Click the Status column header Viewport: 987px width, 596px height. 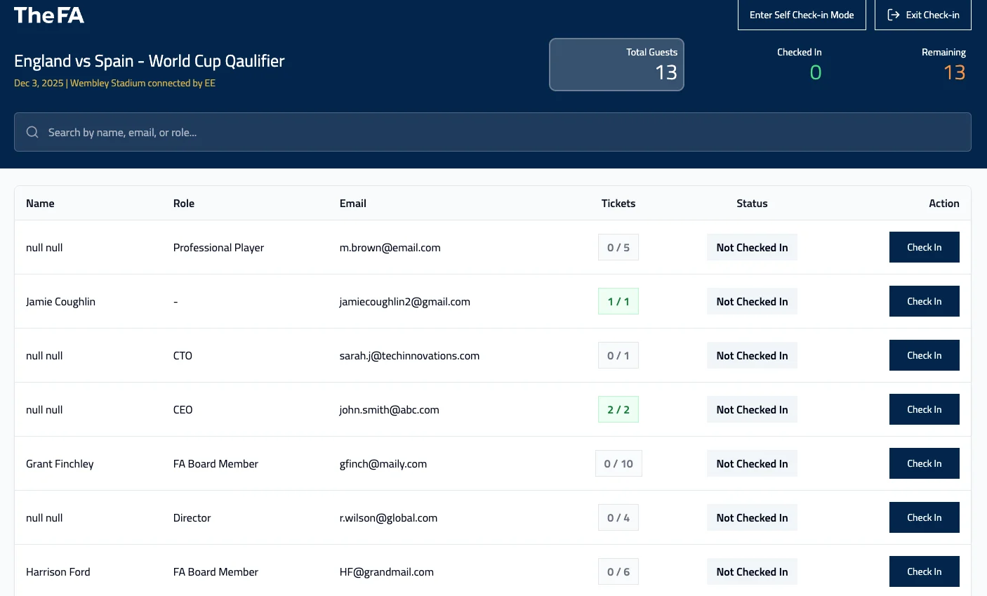[752, 204]
